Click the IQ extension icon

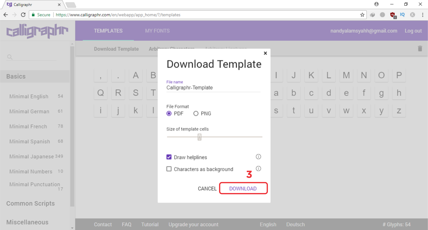402,15
